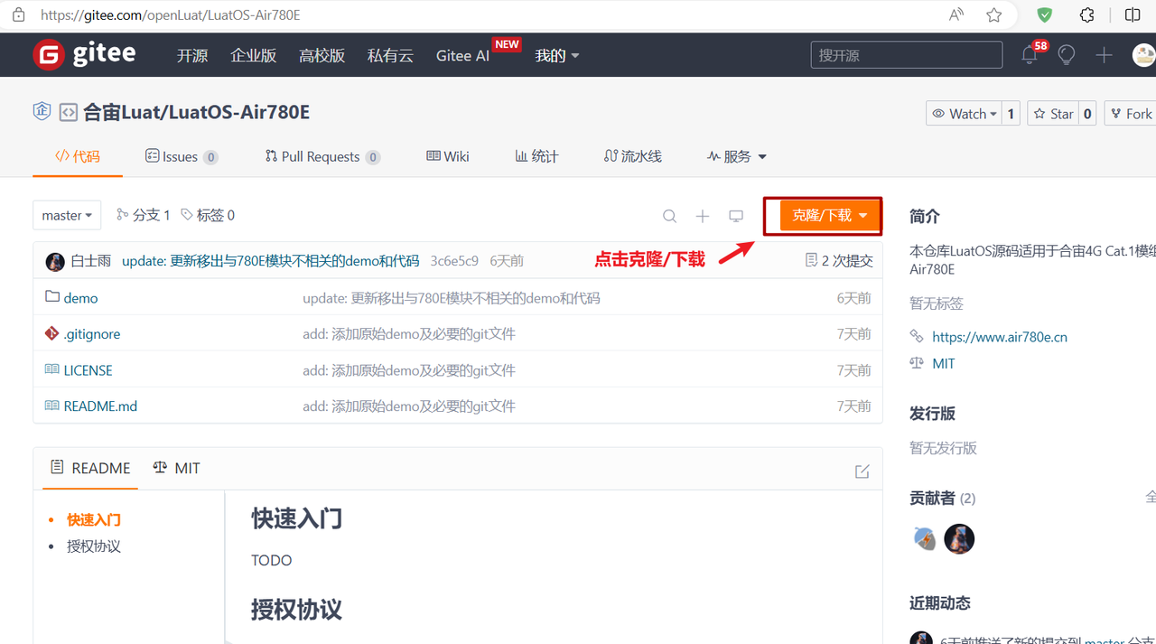Click the repository code type icon

coord(68,112)
